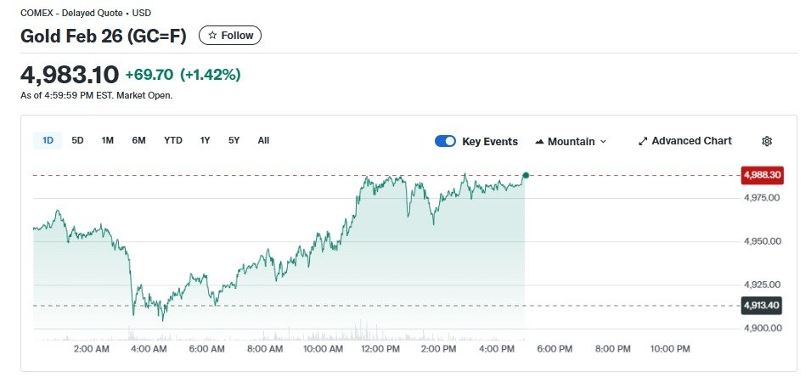Click the Advanced Chart expand icon
This screenshot has height=378, width=811.
pos(643,141)
